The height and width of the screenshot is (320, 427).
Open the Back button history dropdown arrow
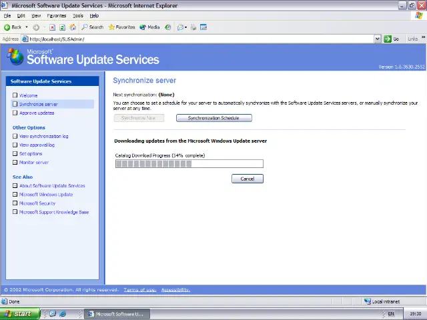(x=27, y=27)
